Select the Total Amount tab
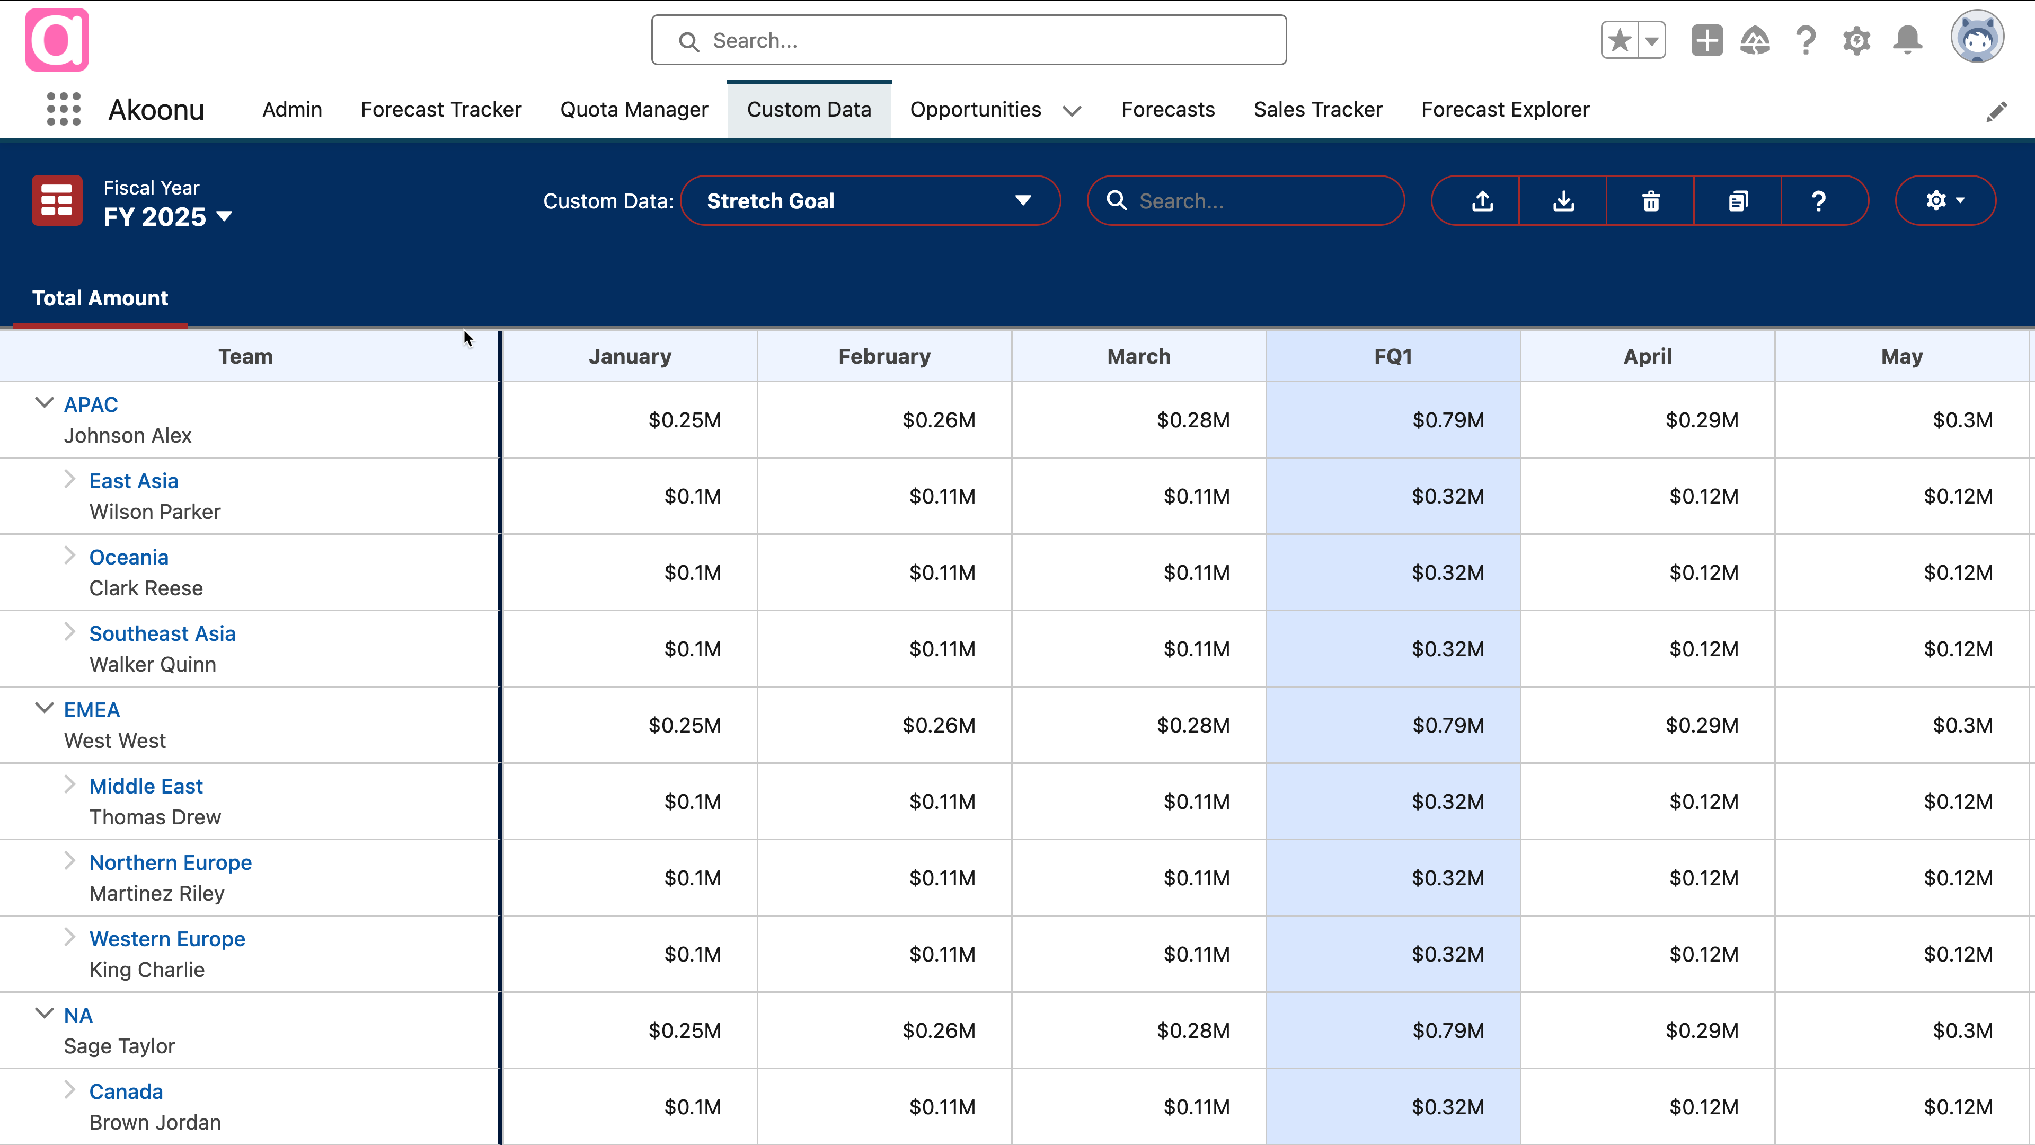2035x1145 pixels. tap(100, 298)
